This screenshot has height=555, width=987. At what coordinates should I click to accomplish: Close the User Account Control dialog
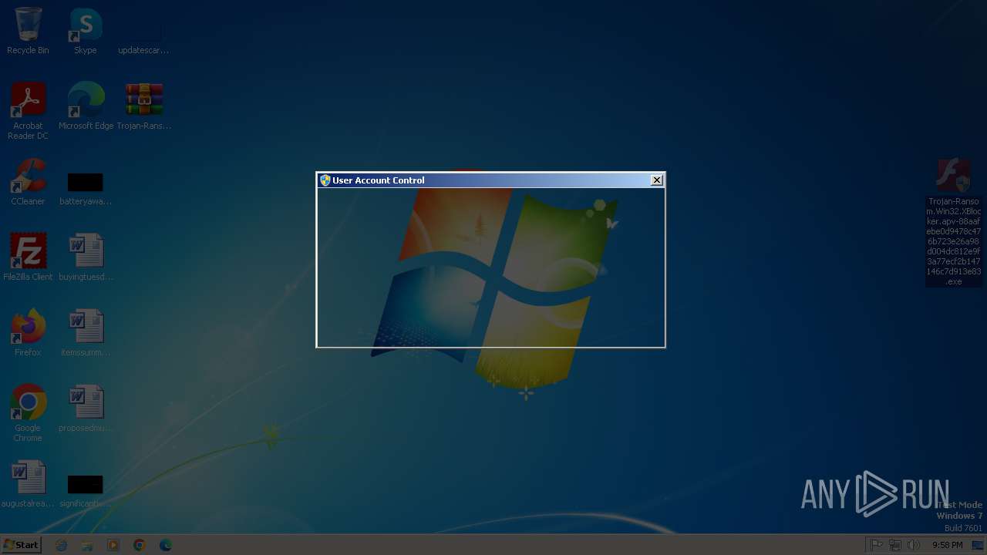point(657,180)
